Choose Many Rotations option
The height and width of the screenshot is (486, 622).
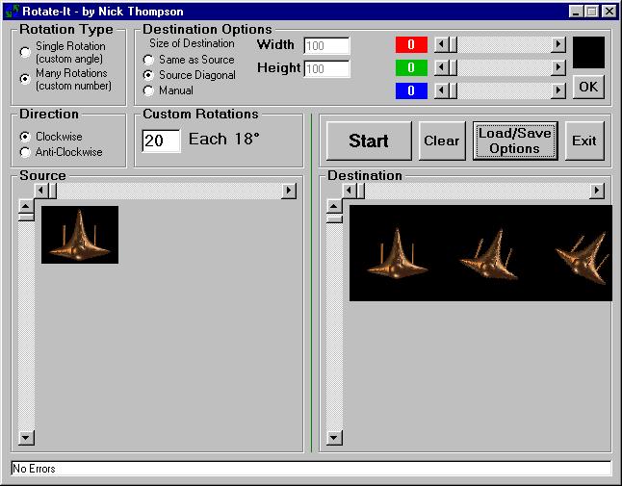pos(25,79)
